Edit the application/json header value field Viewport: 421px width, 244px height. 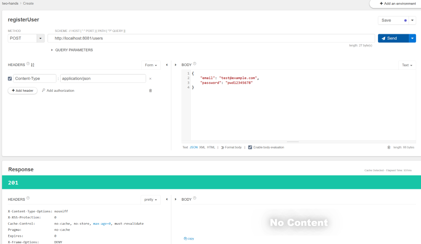(x=103, y=78)
